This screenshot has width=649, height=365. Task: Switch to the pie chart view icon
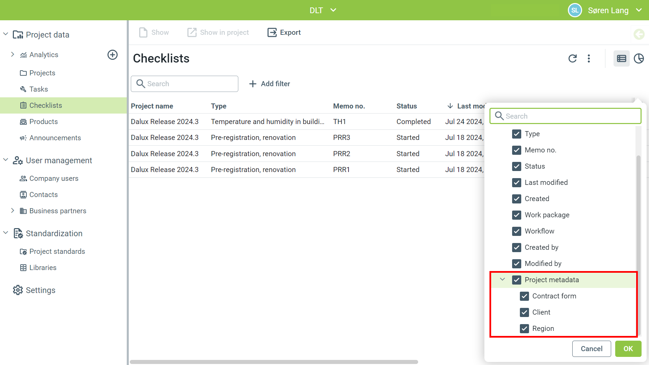[x=639, y=58]
